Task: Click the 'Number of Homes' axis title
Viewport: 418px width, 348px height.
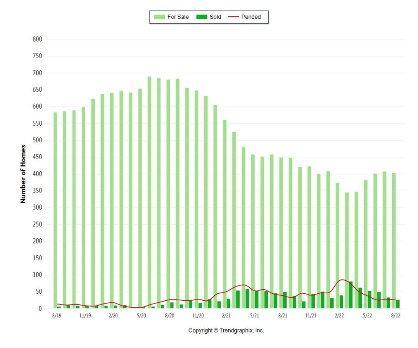Action: (x=23, y=174)
